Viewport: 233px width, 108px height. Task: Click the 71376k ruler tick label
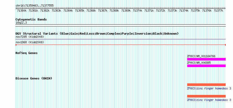(207, 10)
